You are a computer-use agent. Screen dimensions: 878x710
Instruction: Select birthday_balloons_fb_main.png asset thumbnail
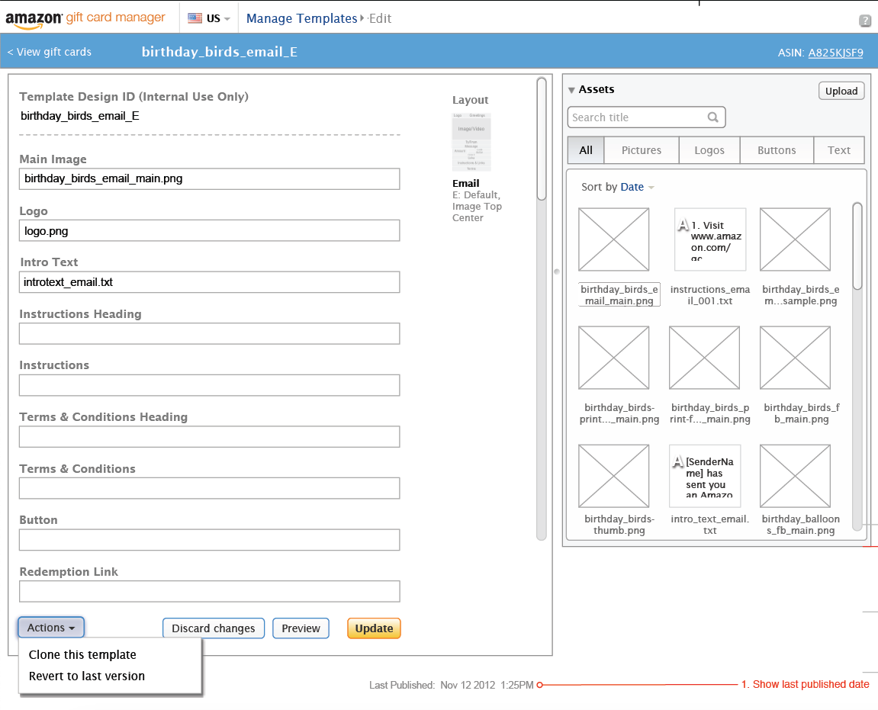(795, 476)
